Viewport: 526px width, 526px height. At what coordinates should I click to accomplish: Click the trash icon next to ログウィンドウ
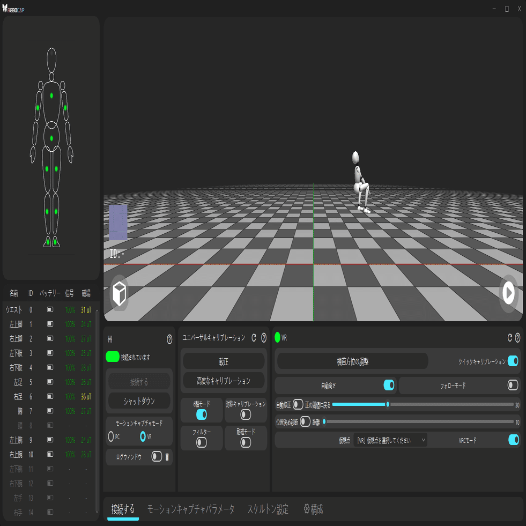coord(167,457)
